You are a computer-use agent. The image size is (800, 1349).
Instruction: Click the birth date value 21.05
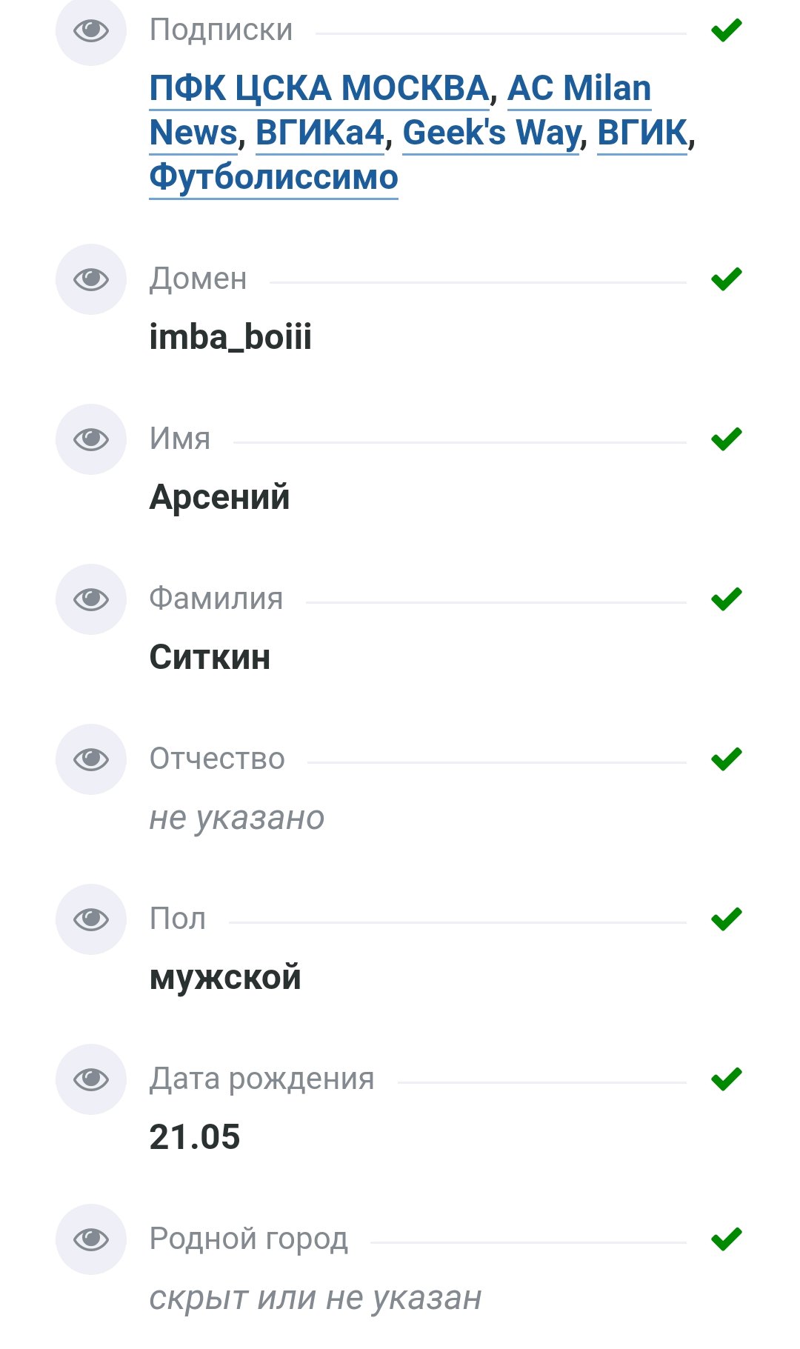coord(195,1137)
